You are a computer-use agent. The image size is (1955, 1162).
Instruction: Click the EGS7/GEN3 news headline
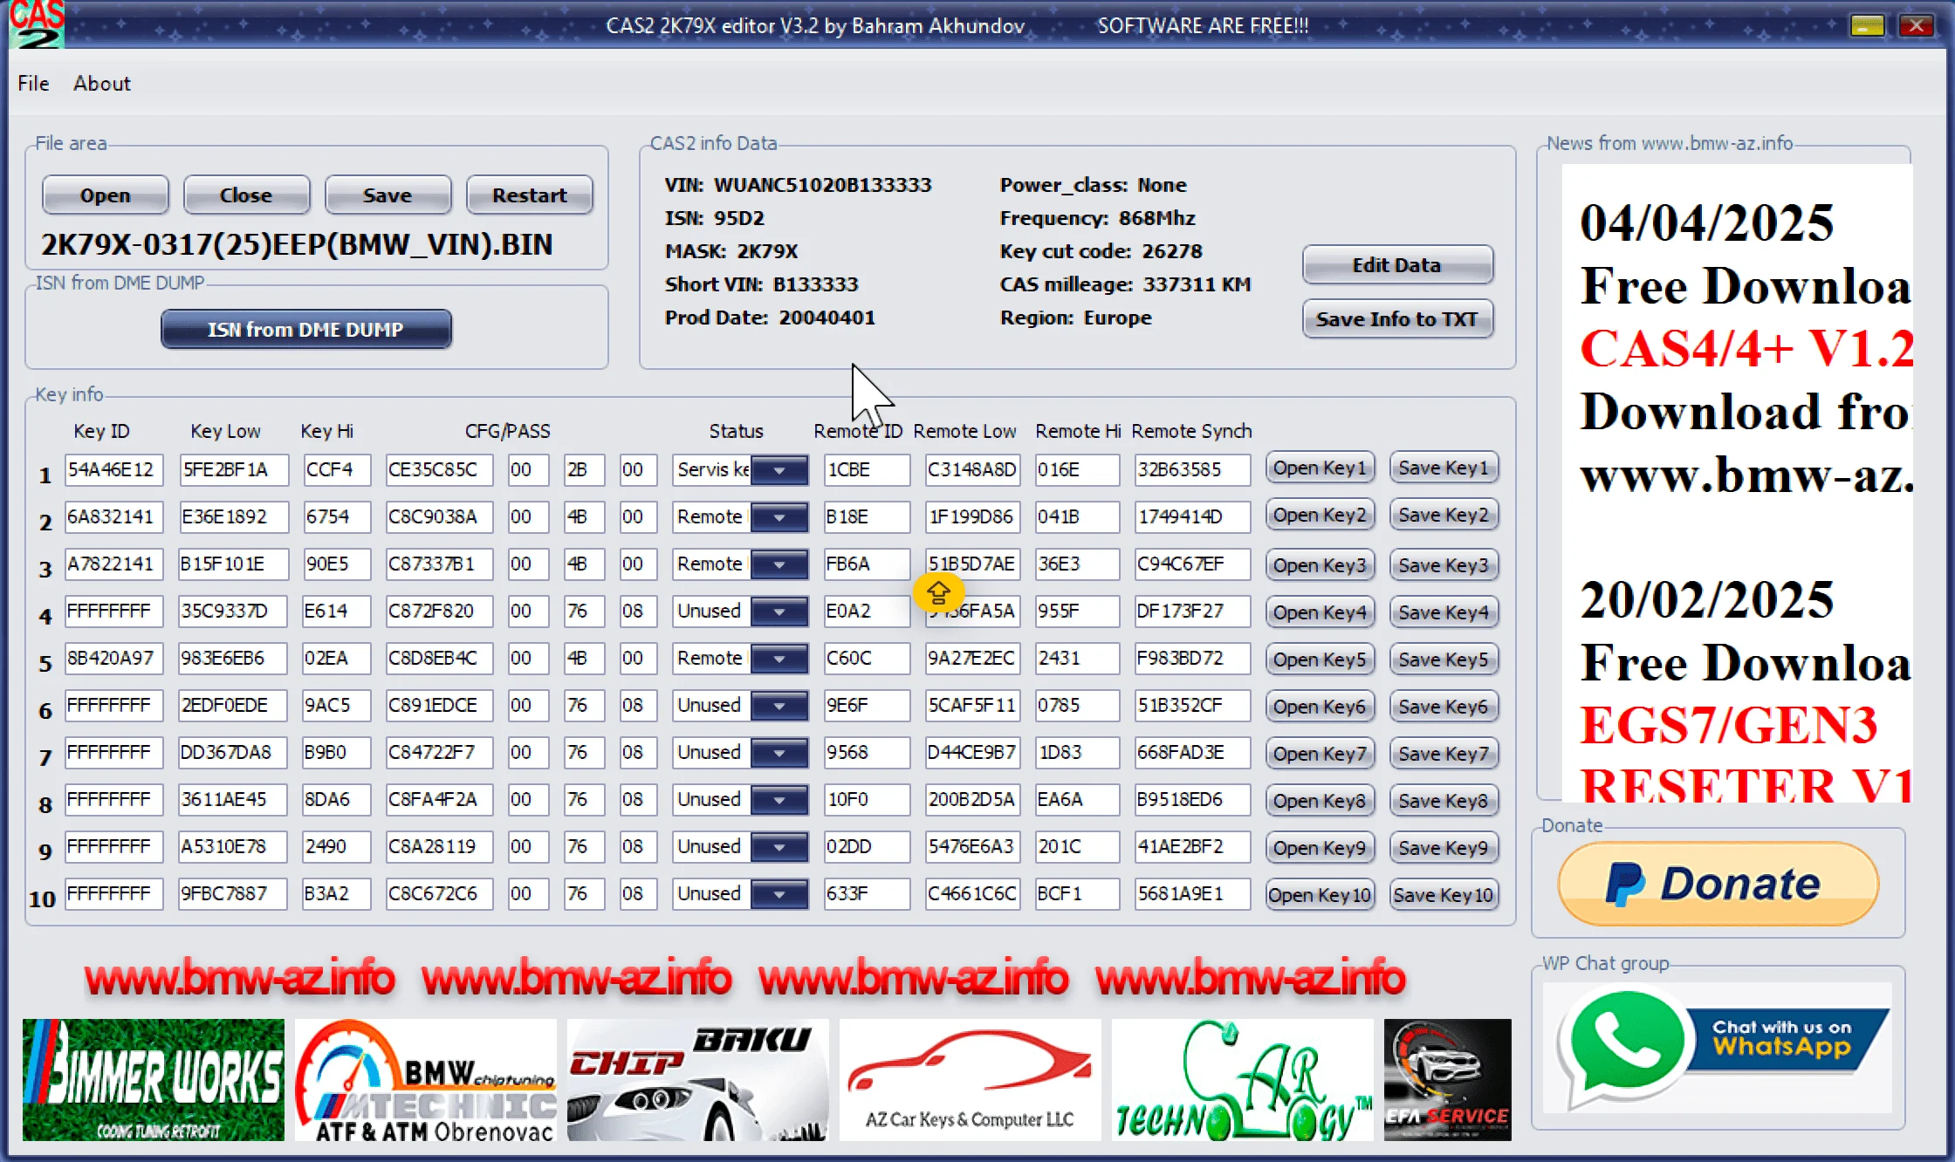coord(1729,725)
